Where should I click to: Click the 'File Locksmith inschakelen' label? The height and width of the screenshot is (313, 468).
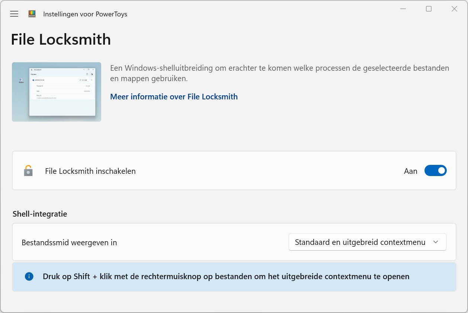(x=90, y=171)
